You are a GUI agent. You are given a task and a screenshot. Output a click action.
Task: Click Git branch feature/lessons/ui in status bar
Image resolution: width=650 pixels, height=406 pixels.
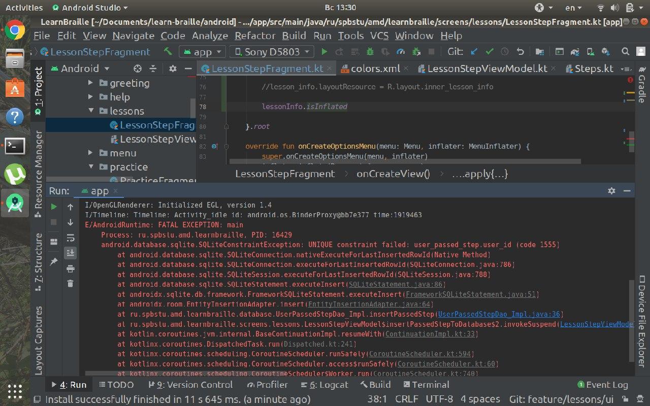pyautogui.click(x=561, y=399)
